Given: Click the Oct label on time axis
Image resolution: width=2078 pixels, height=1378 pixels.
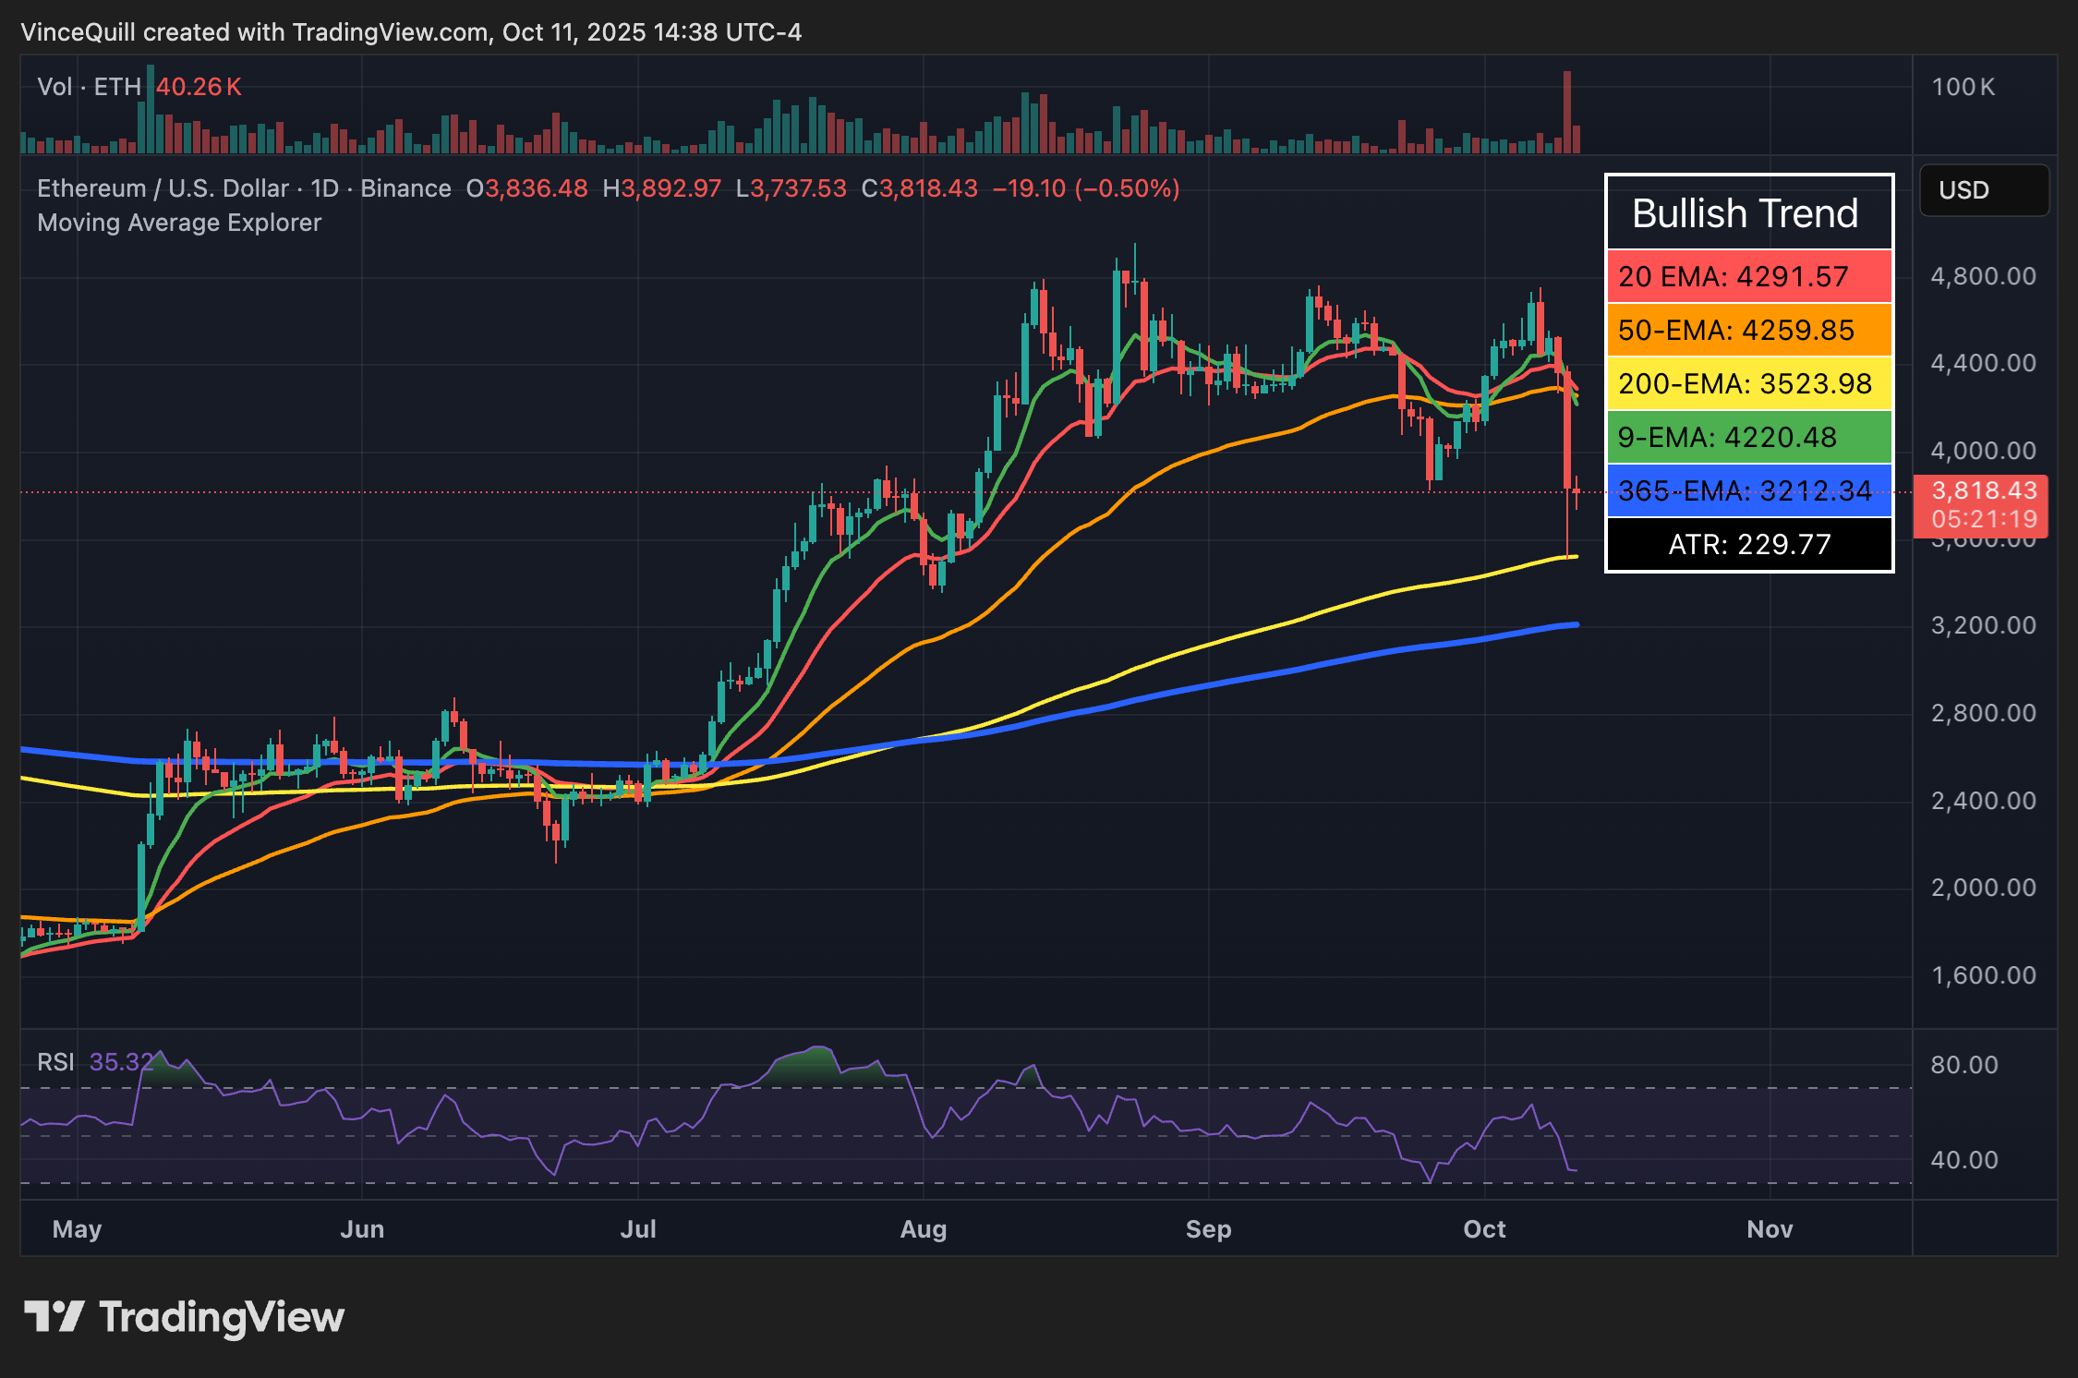Looking at the screenshot, I should pos(1485,1229).
